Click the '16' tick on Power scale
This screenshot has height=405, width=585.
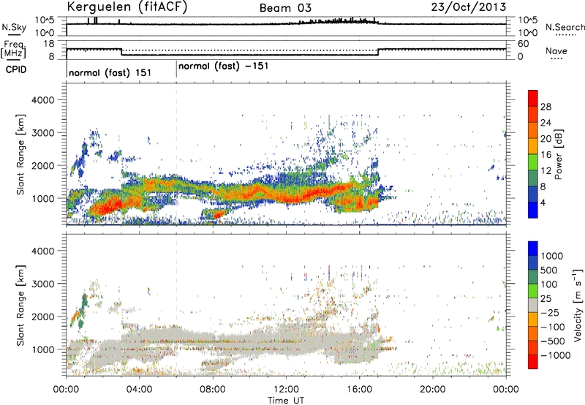click(x=546, y=155)
